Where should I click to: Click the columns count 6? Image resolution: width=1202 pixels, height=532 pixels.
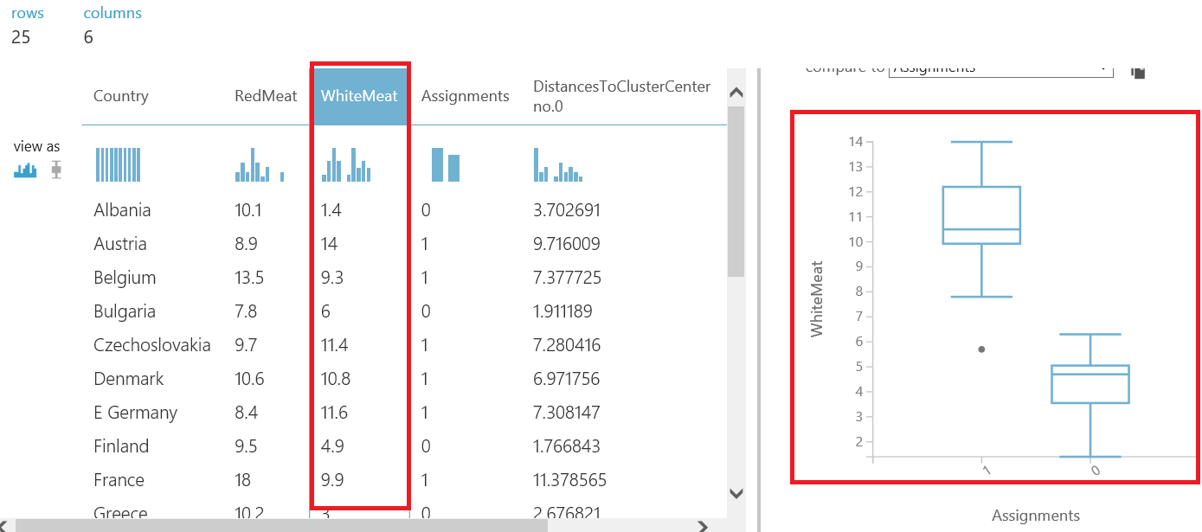88,37
